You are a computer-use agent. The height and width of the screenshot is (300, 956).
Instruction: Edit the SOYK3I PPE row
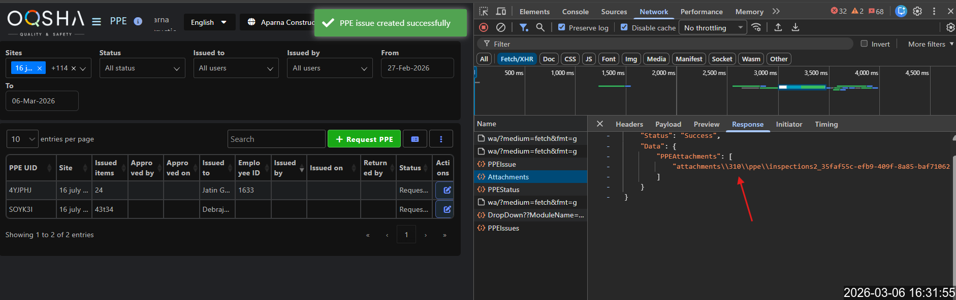pos(447,209)
